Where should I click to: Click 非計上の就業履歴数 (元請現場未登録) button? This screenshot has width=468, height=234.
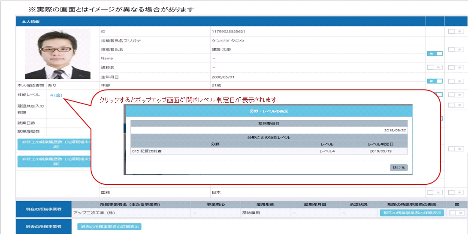[53, 161]
